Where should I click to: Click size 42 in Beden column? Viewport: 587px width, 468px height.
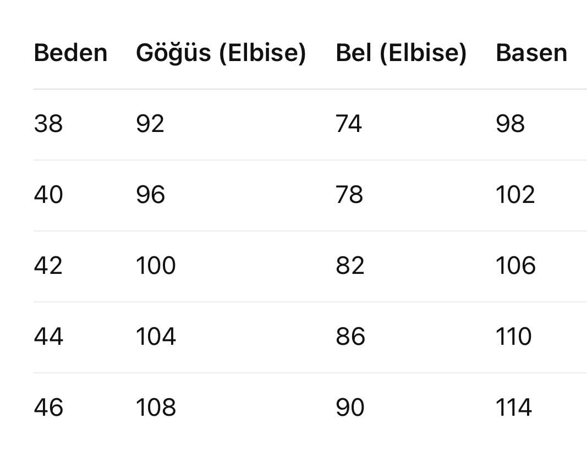click(x=48, y=266)
